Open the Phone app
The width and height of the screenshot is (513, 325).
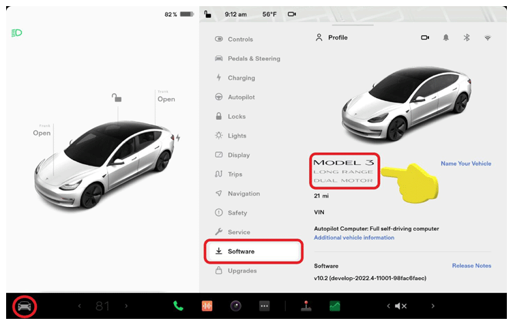click(x=178, y=306)
